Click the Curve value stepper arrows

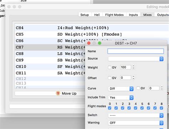click(162, 88)
